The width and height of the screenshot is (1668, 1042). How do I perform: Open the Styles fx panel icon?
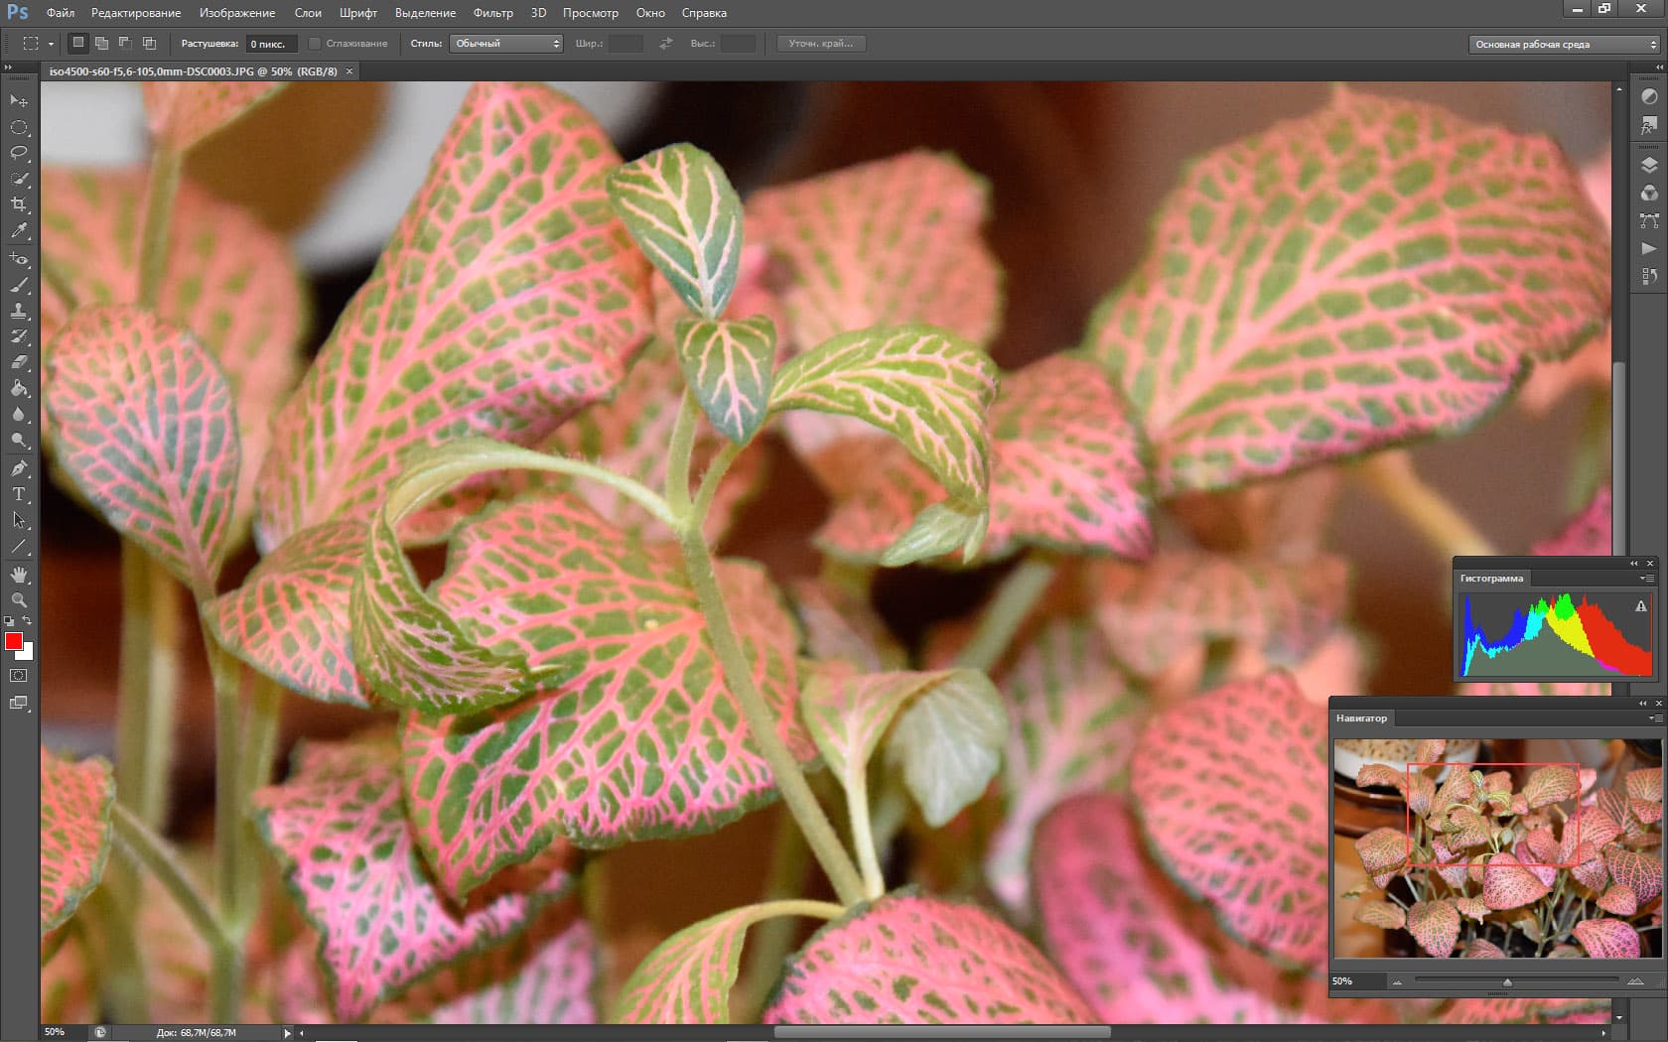click(1649, 126)
